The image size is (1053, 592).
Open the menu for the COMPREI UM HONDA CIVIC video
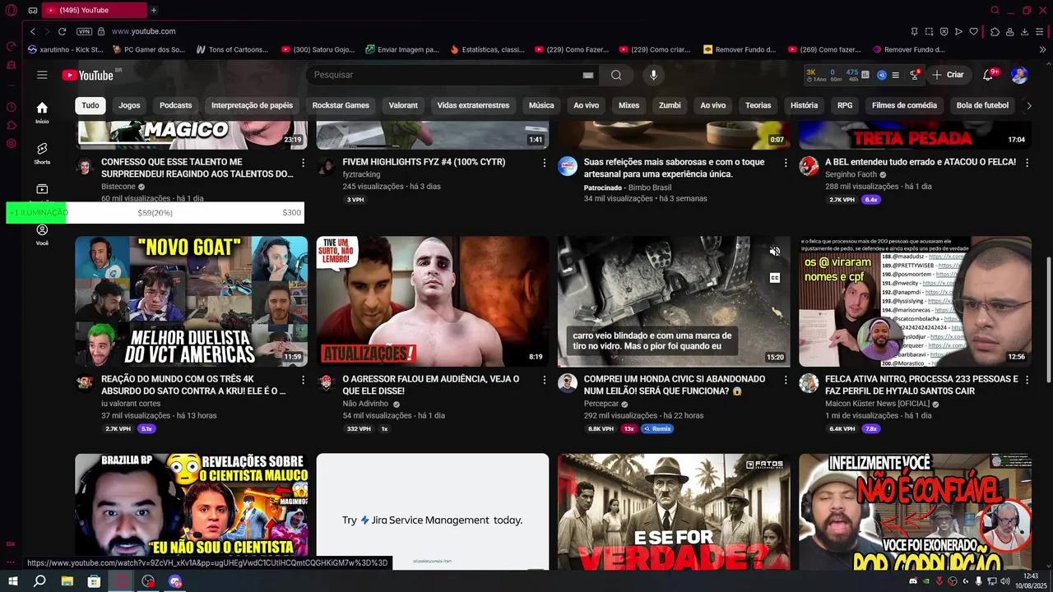pos(786,381)
